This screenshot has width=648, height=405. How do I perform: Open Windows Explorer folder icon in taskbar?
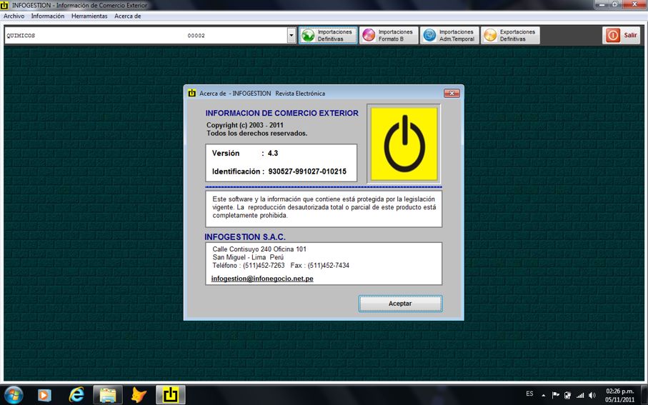pos(108,394)
